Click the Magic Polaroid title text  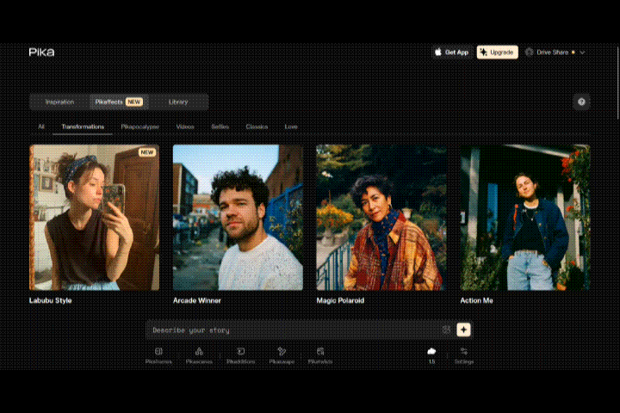coord(340,300)
